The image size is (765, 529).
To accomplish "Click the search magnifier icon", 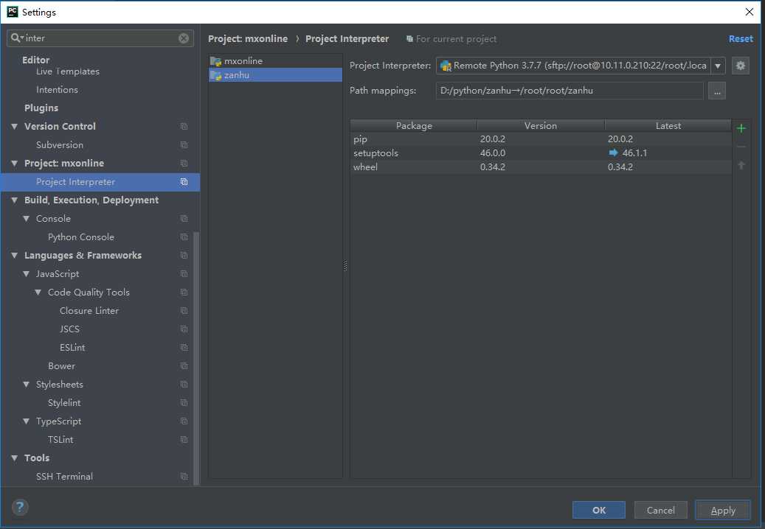I will (15, 38).
